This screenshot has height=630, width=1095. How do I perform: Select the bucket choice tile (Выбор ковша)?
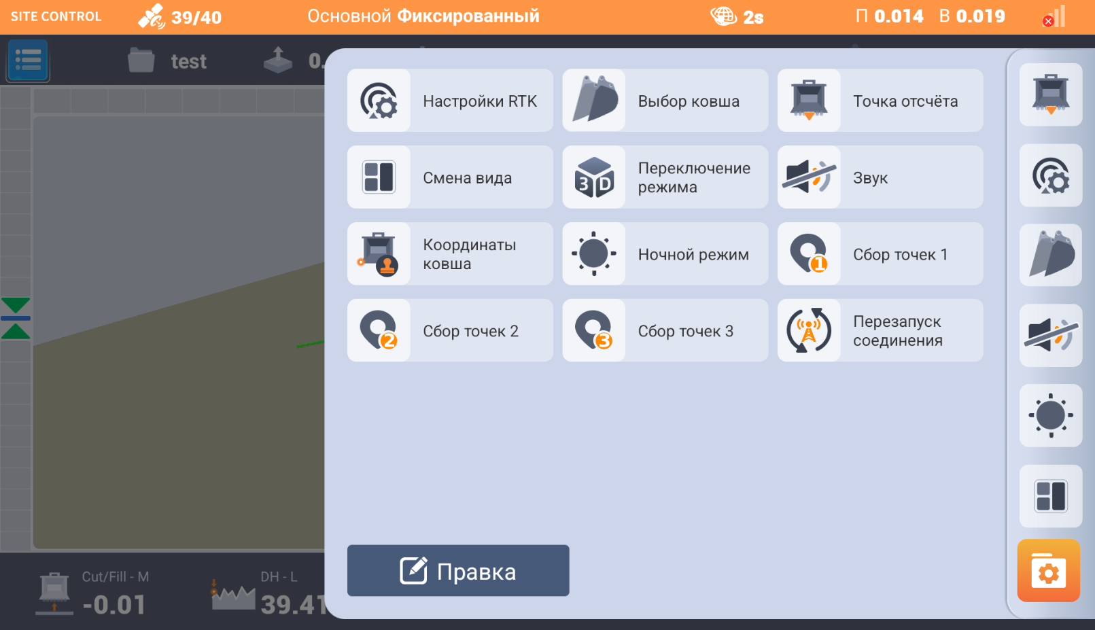coord(665,101)
